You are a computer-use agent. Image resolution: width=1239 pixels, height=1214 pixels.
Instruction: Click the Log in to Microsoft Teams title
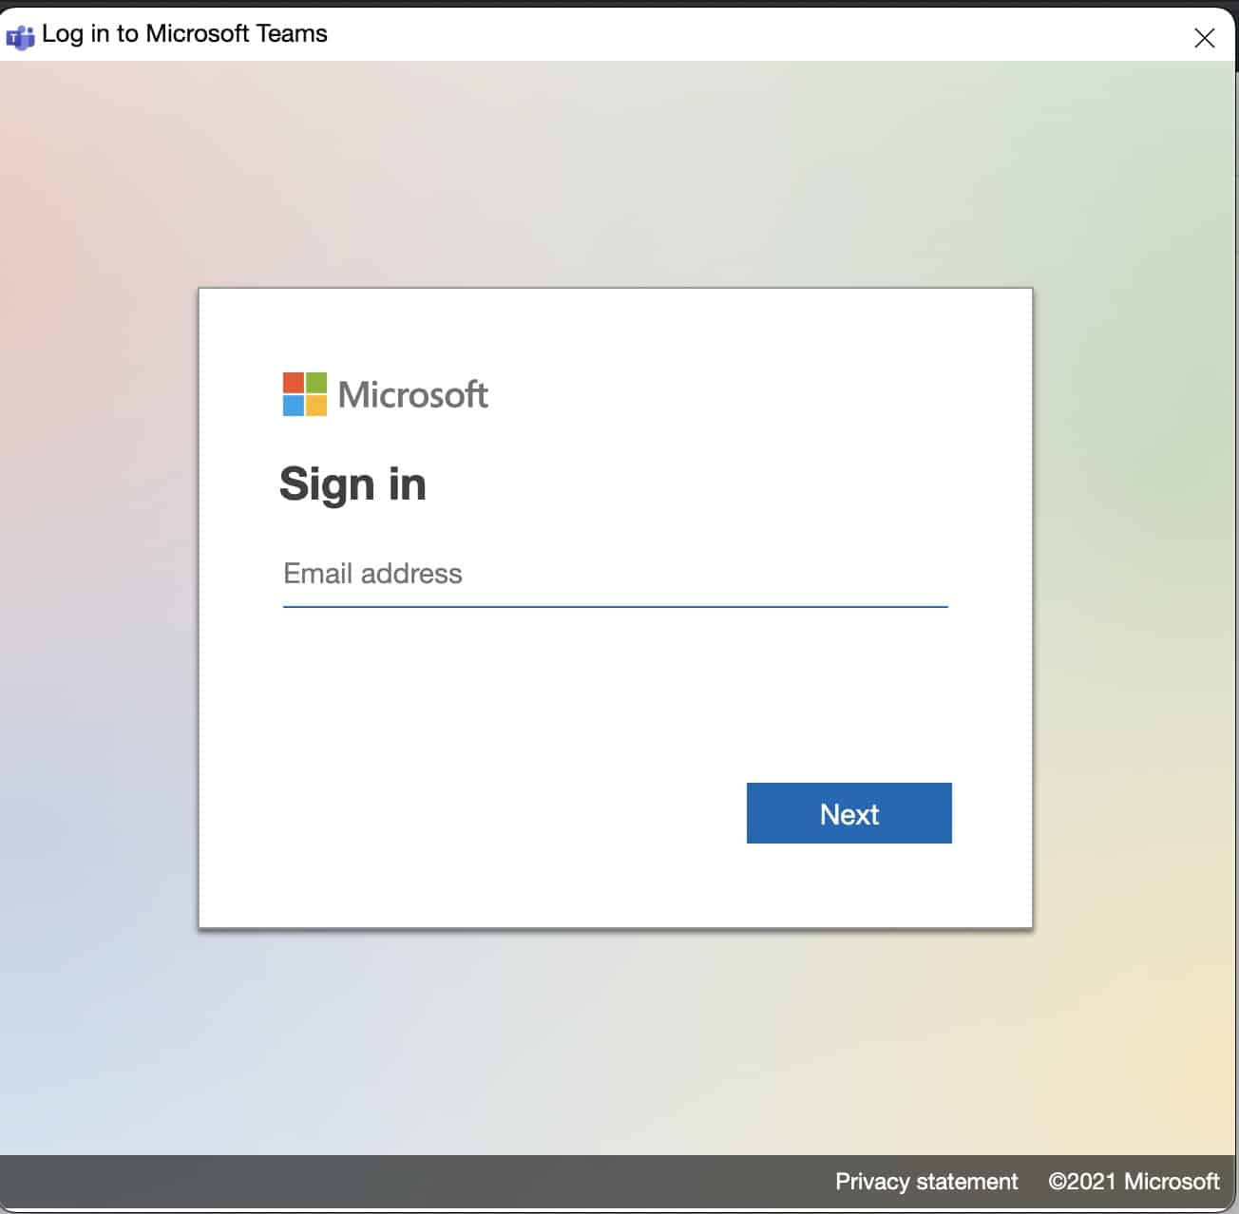click(184, 34)
